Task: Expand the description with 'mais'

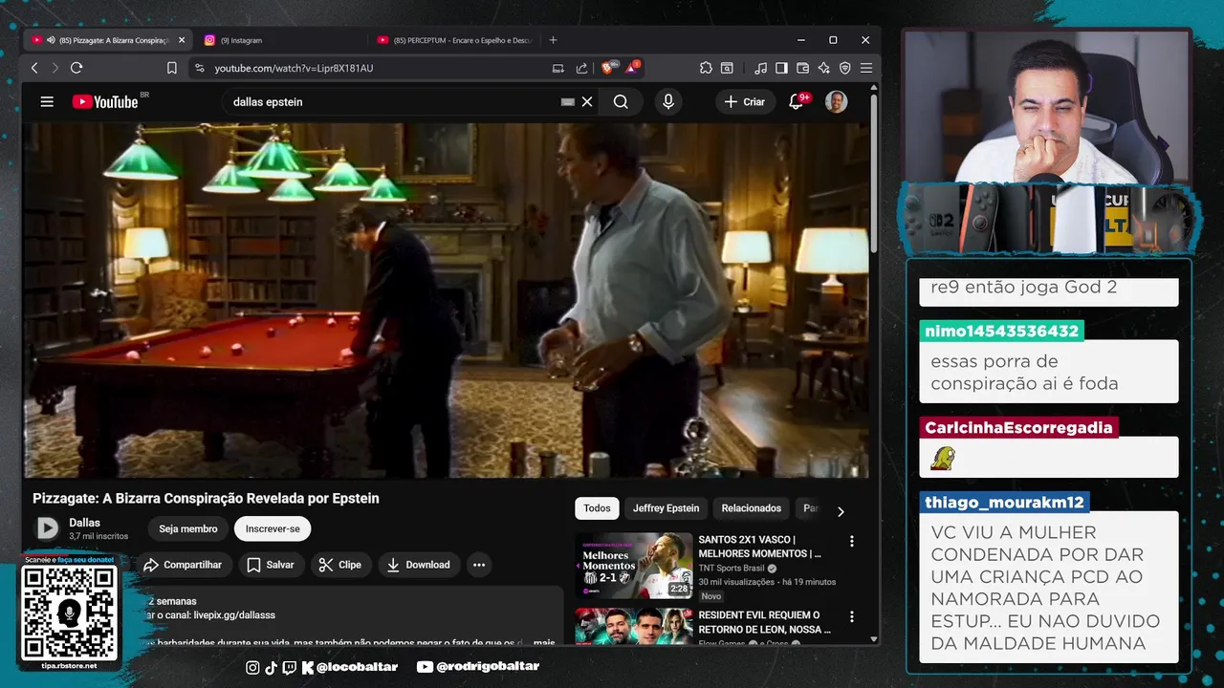Action: pos(544,642)
